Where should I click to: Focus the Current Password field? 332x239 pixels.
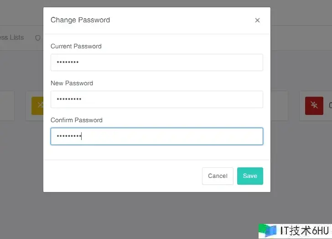(x=156, y=62)
